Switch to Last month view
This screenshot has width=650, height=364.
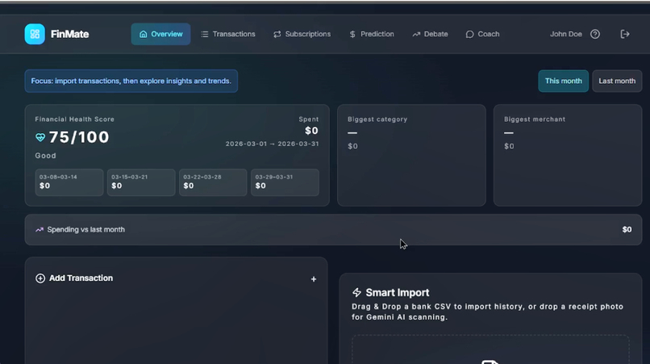click(x=617, y=81)
